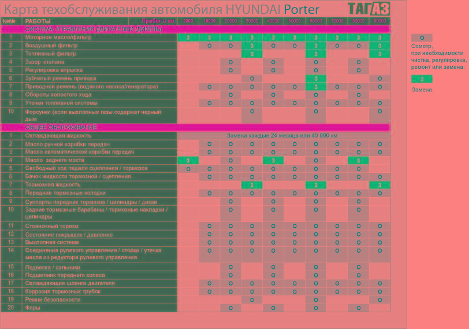469x329 pixels.
Task: Click note 'Замена каждые 24 месяца или 40 000 км'
Action: click(x=282, y=136)
